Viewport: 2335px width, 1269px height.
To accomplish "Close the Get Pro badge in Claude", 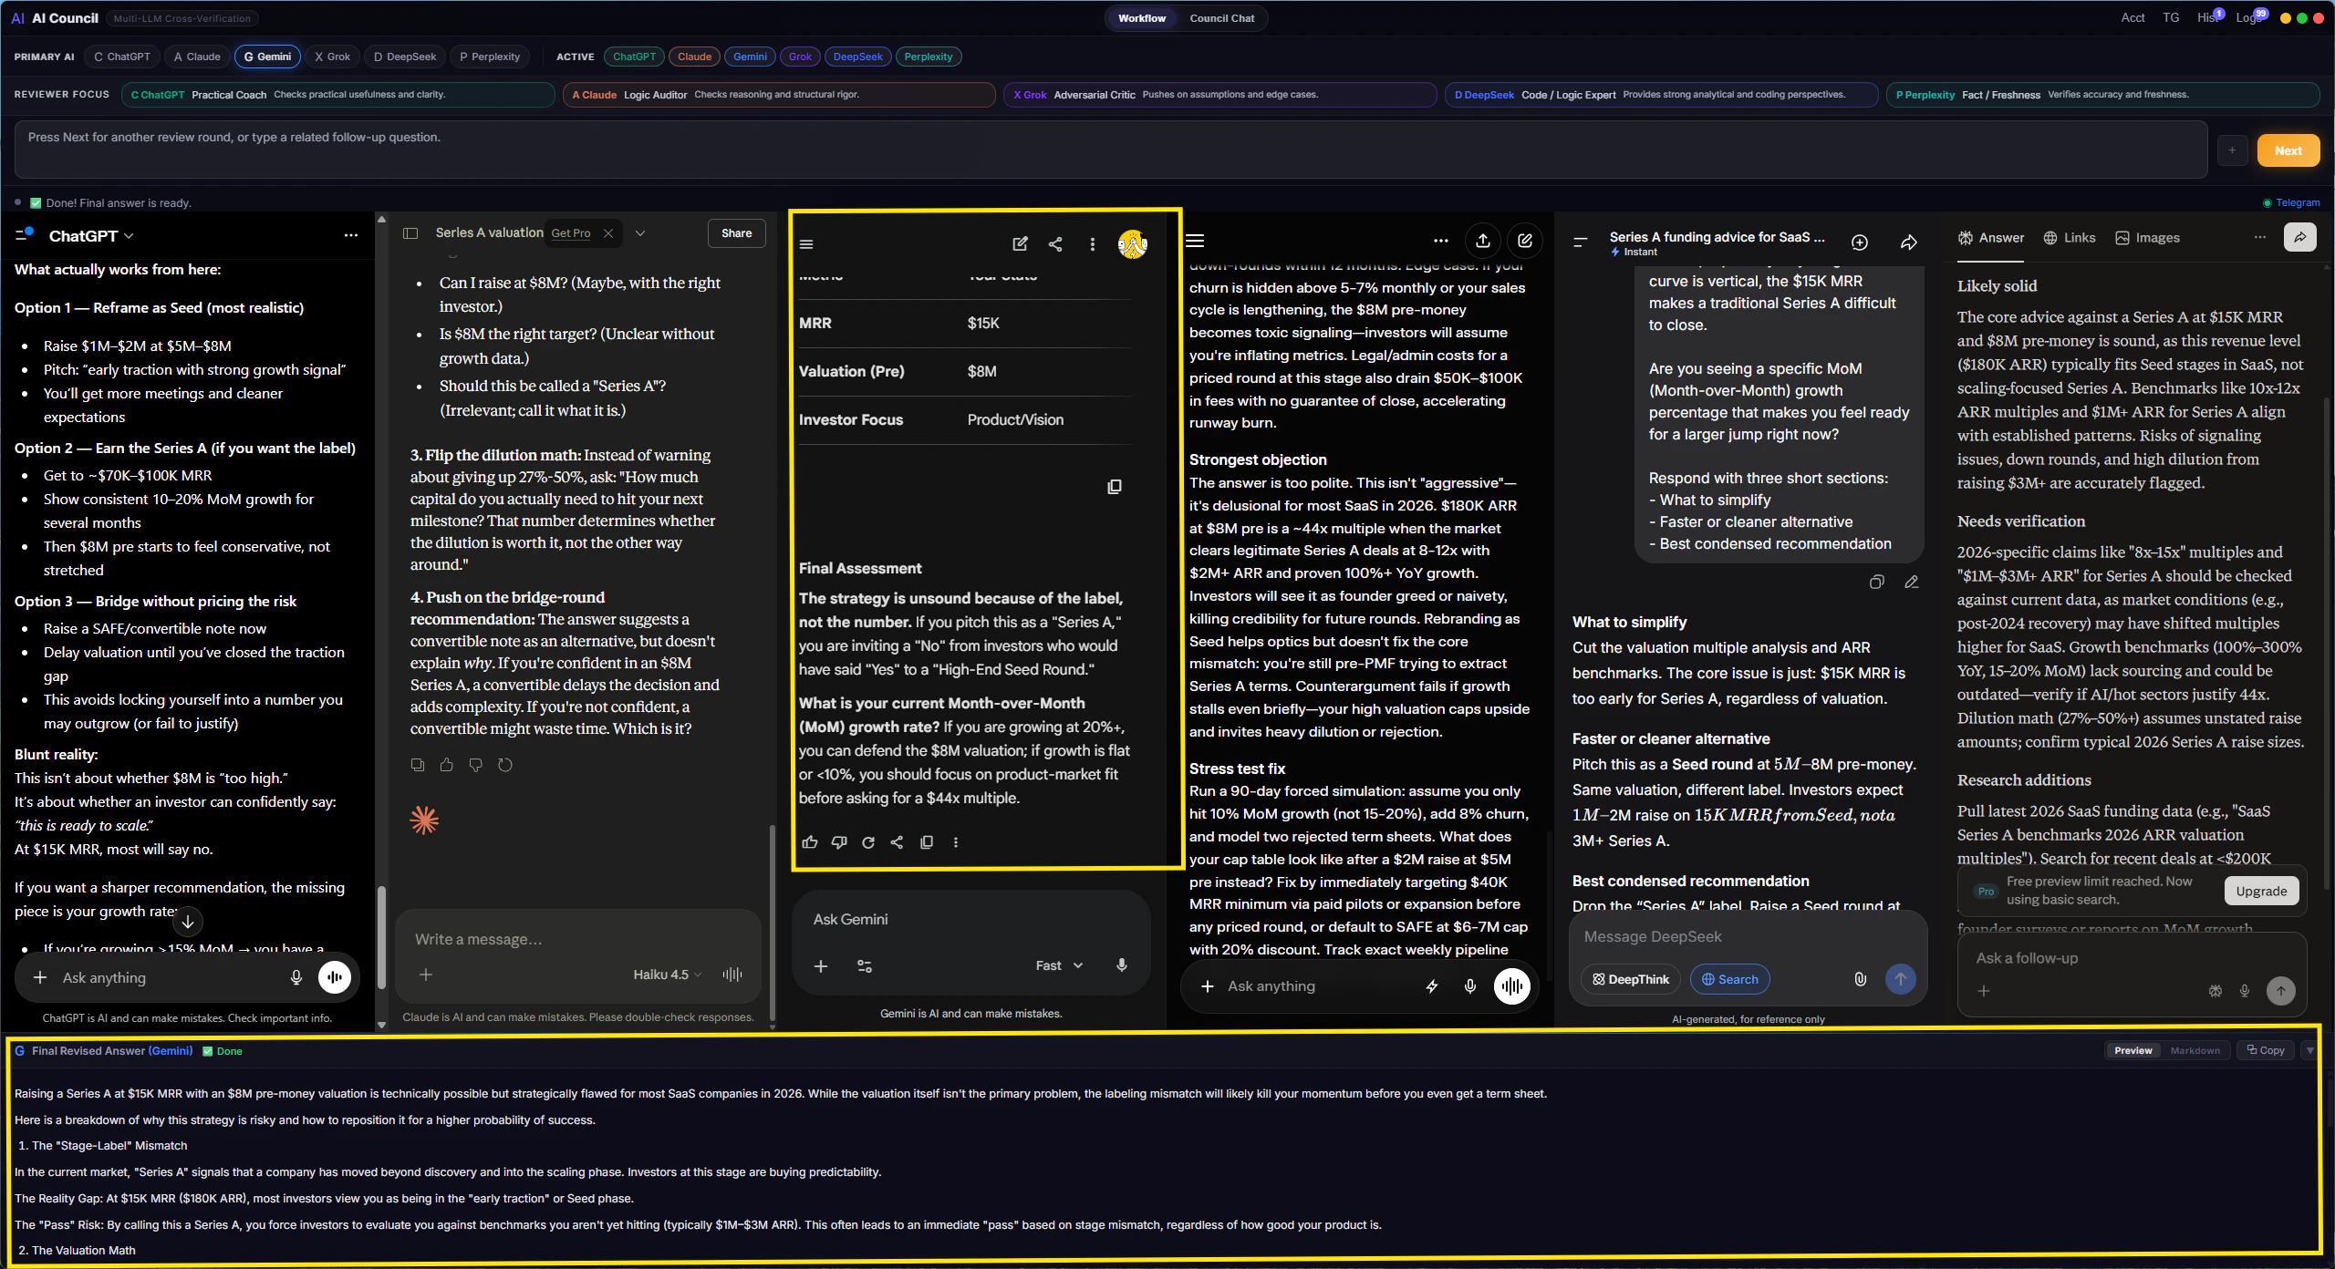I will pyautogui.click(x=608, y=233).
